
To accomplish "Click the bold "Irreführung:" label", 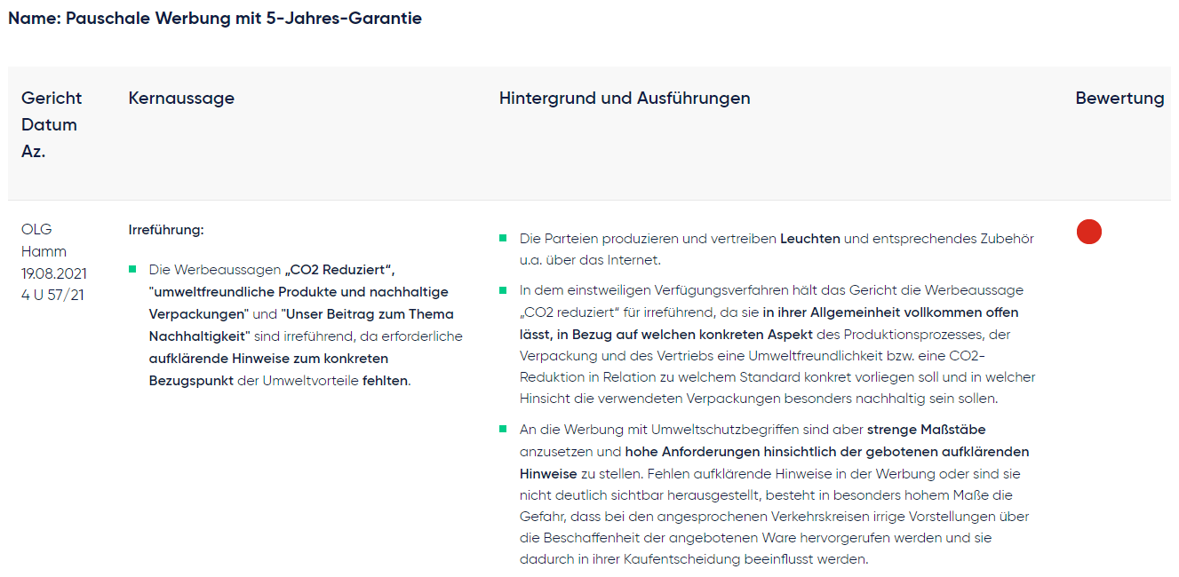I will [x=166, y=230].
